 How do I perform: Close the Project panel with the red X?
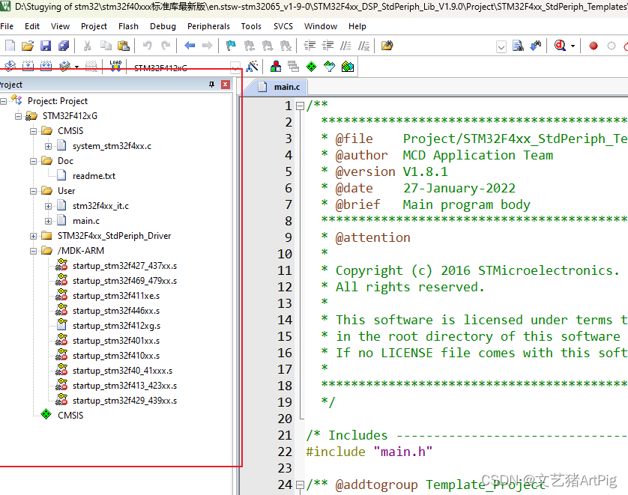226,85
